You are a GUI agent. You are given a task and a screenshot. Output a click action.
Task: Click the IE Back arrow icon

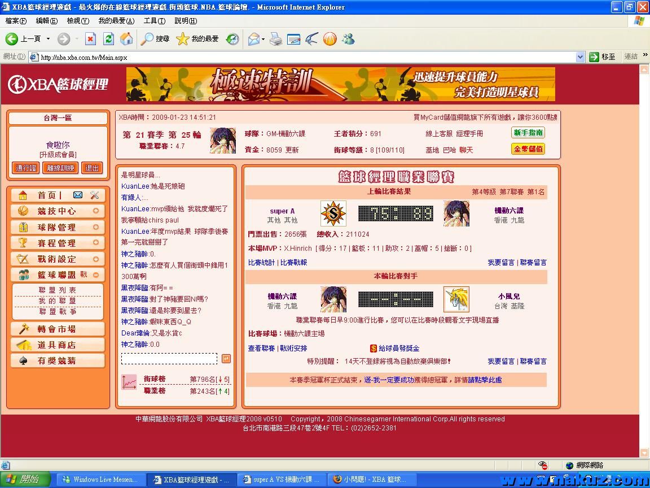pyautogui.click(x=11, y=39)
